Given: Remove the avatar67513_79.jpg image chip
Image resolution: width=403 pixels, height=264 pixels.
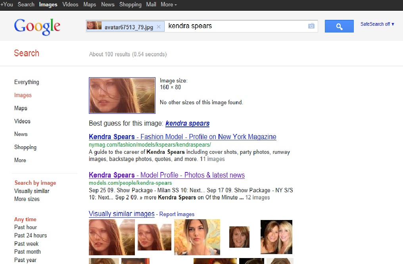Looking at the screenshot, I should [x=159, y=27].
